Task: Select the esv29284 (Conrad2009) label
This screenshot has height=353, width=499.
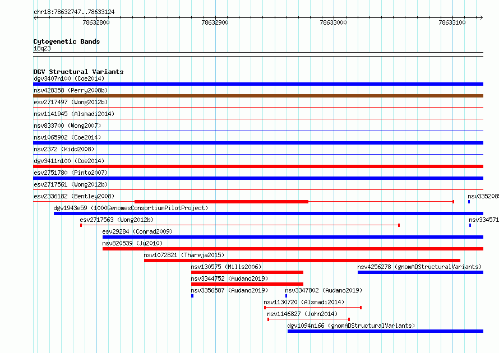Action: coord(137,231)
